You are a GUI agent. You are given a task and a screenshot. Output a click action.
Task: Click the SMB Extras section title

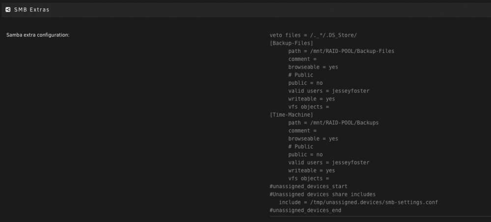pos(31,10)
